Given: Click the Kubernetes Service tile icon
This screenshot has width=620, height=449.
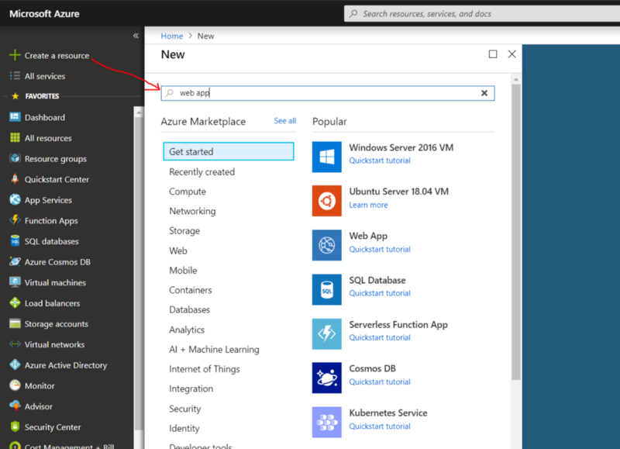Looking at the screenshot, I should point(326,422).
